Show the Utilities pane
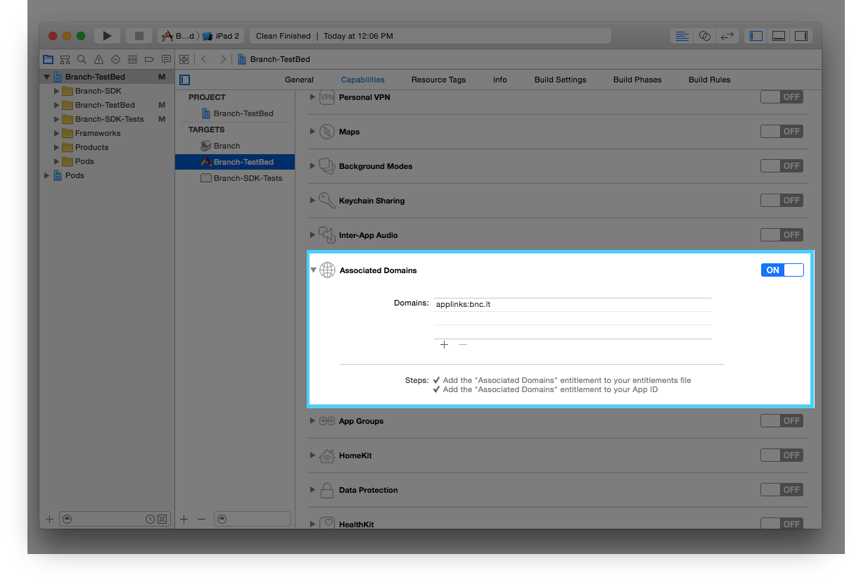Viewport: 861px width, 585px height. coord(801,36)
